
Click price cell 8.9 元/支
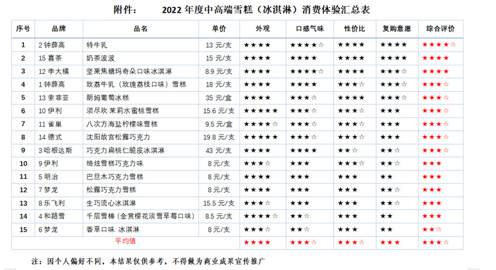(x=219, y=72)
